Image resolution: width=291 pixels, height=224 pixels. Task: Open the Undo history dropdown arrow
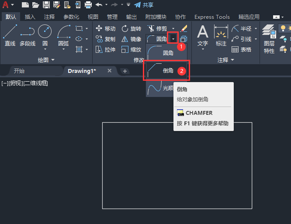[x=106, y=5]
